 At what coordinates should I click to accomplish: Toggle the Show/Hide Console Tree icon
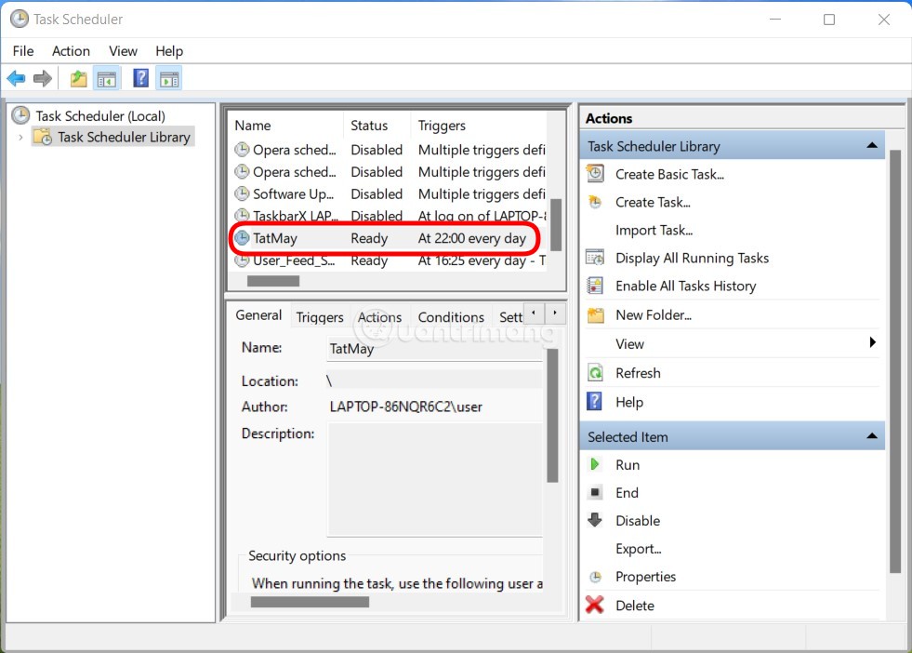point(106,78)
